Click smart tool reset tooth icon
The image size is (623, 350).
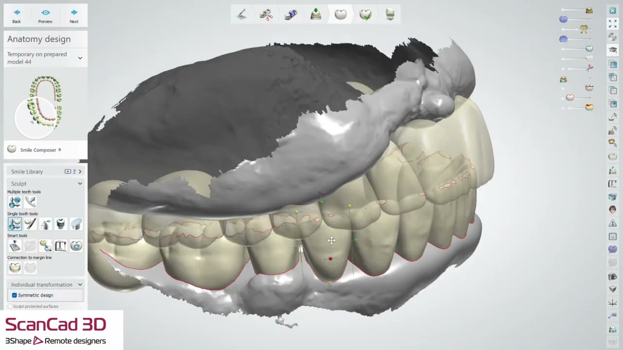[76, 245]
